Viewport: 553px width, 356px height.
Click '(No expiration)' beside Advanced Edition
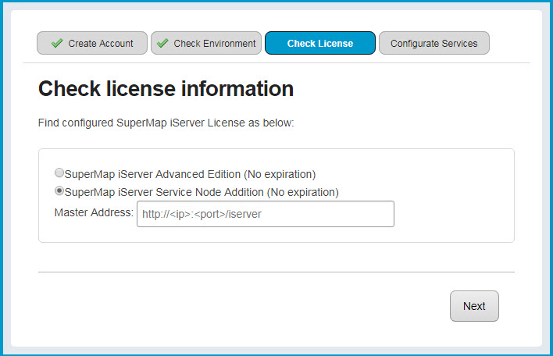click(280, 174)
